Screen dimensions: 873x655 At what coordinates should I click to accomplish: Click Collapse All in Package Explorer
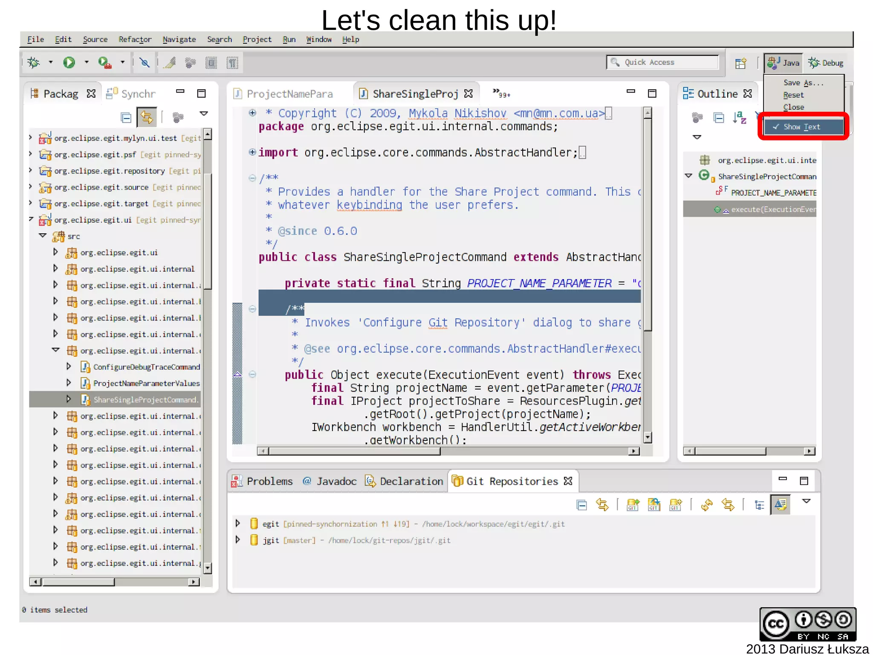click(126, 117)
